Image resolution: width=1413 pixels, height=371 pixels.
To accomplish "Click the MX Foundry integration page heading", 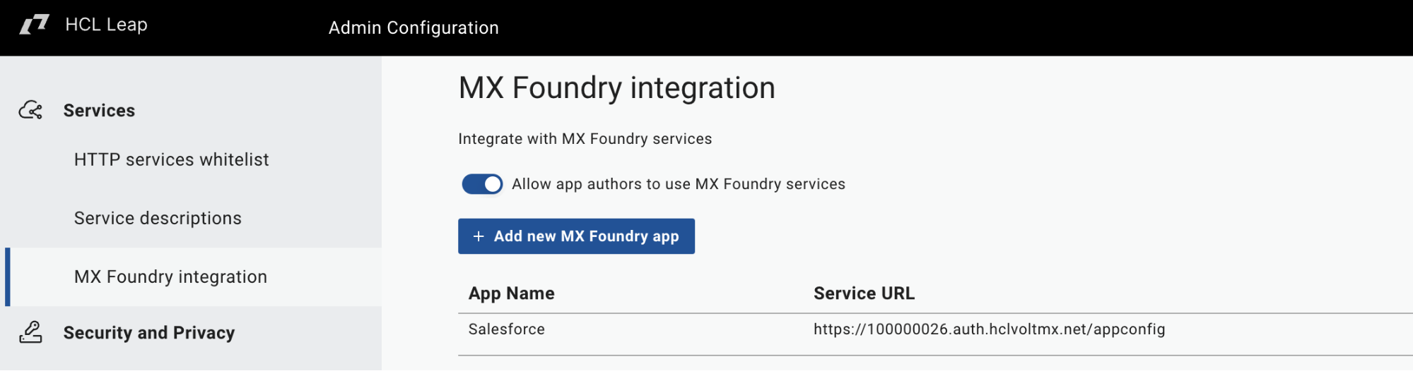I will 616,88.
